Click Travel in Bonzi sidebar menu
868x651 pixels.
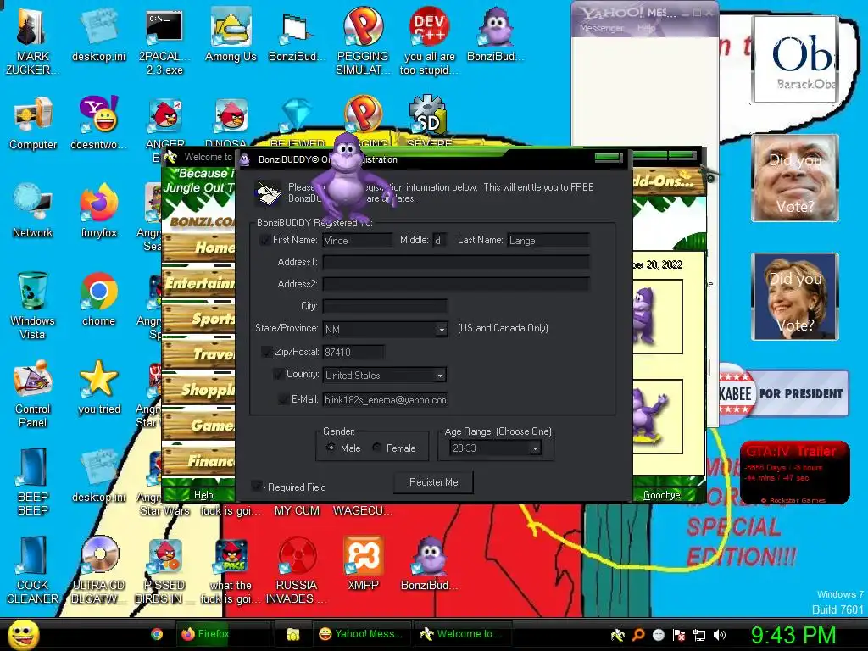(x=198, y=354)
